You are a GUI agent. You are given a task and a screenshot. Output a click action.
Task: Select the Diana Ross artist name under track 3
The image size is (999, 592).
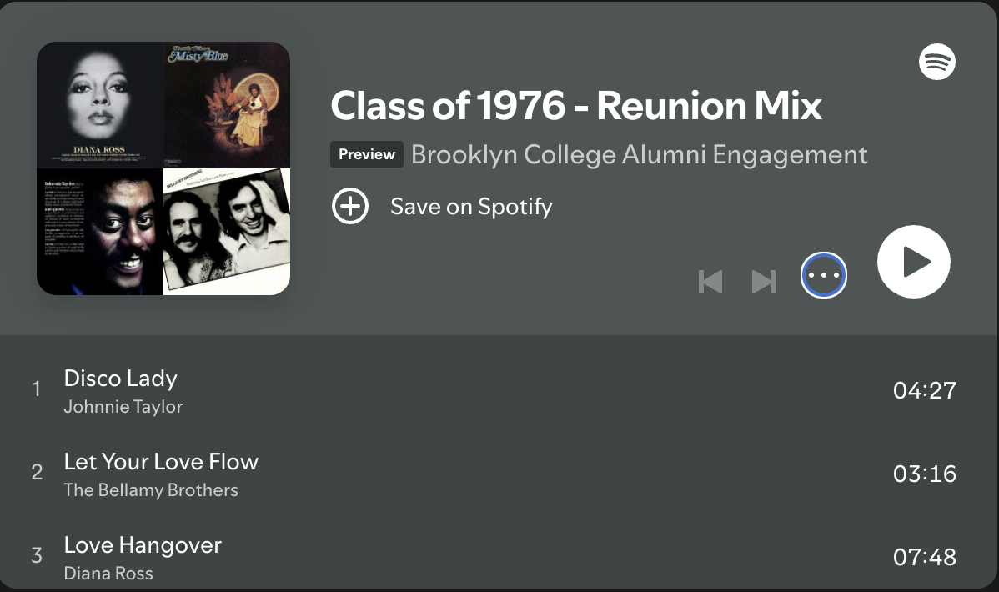click(108, 574)
